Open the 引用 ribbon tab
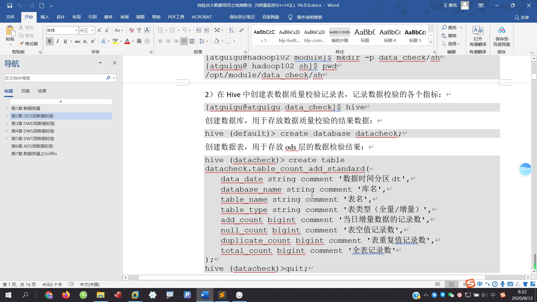537x302 pixels. (x=92, y=17)
